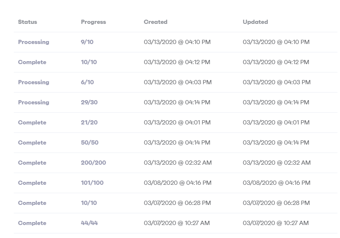The height and width of the screenshot is (238, 340).
Task: Click the Created column header
Action: point(156,22)
